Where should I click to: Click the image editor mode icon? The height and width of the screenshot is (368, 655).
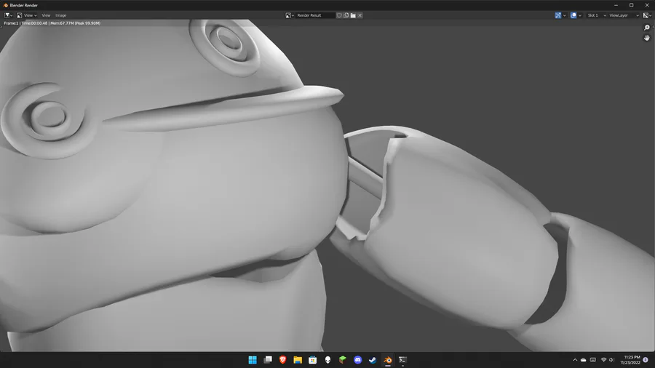[19, 15]
